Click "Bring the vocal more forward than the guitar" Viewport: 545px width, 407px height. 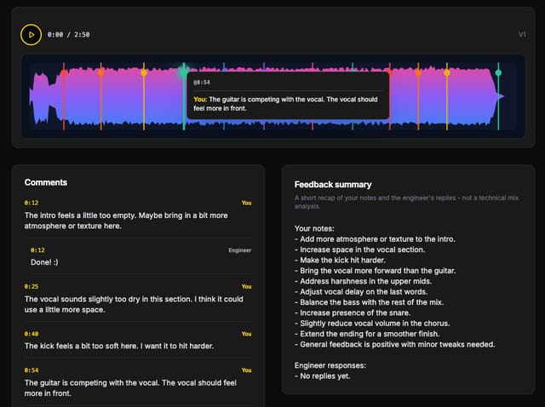(376, 271)
